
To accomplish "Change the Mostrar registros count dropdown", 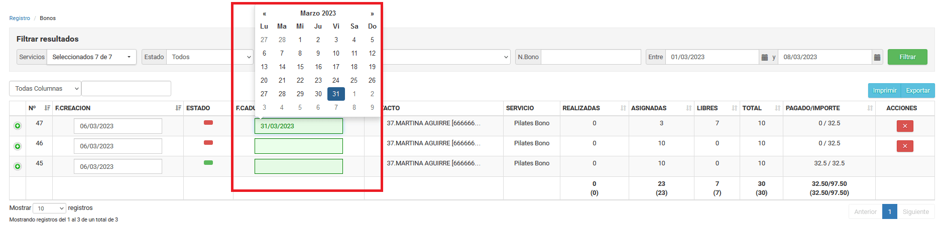I will pos(49,208).
